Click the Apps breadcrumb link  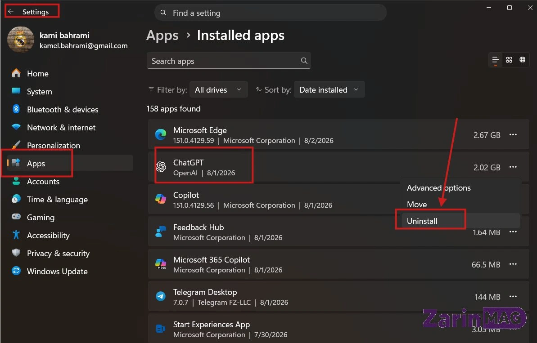pos(162,36)
